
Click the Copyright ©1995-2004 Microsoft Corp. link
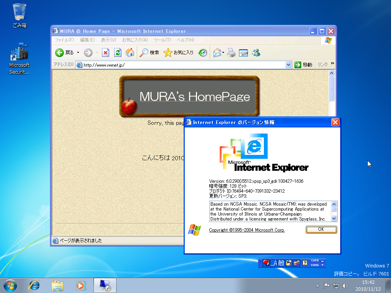click(247, 230)
